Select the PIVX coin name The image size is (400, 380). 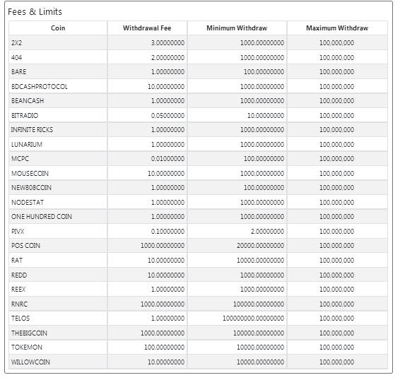pyautogui.click(x=18, y=231)
